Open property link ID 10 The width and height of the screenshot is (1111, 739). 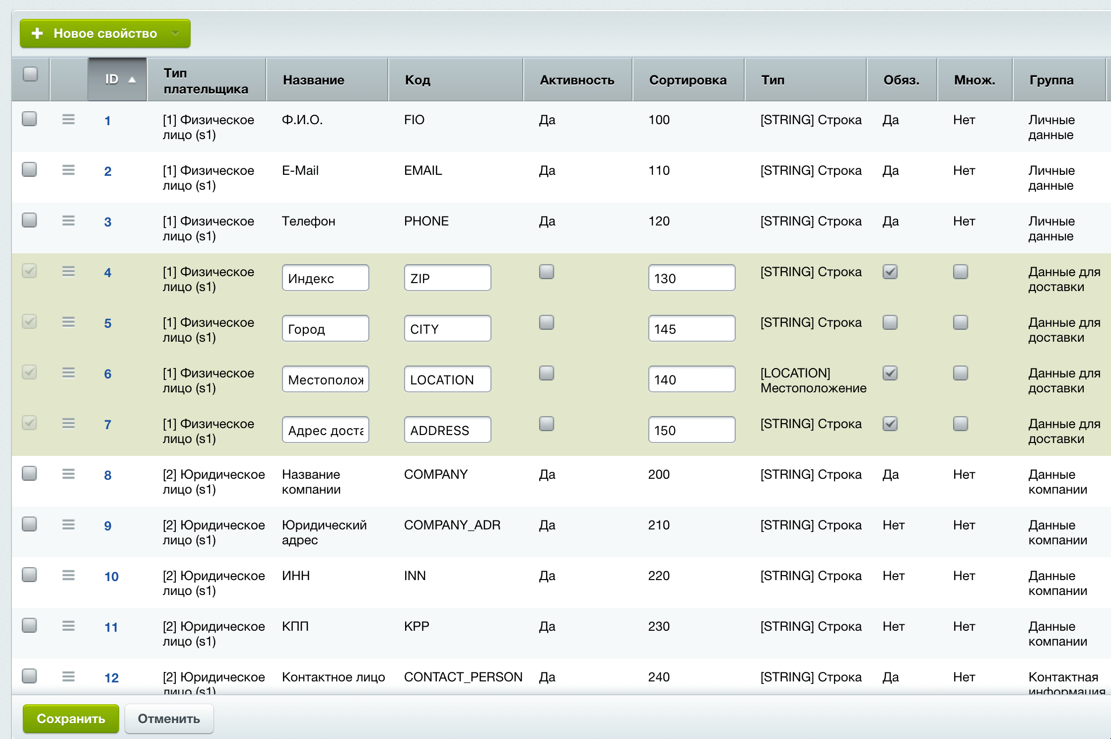point(111,577)
